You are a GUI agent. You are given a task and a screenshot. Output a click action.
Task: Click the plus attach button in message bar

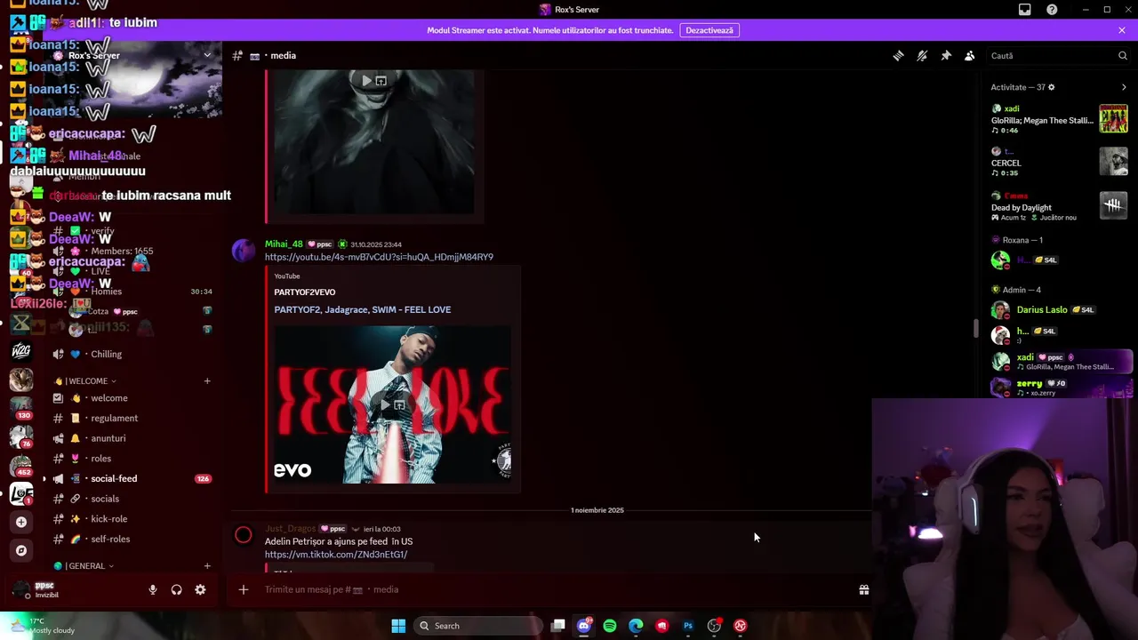click(x=243, y=589)
